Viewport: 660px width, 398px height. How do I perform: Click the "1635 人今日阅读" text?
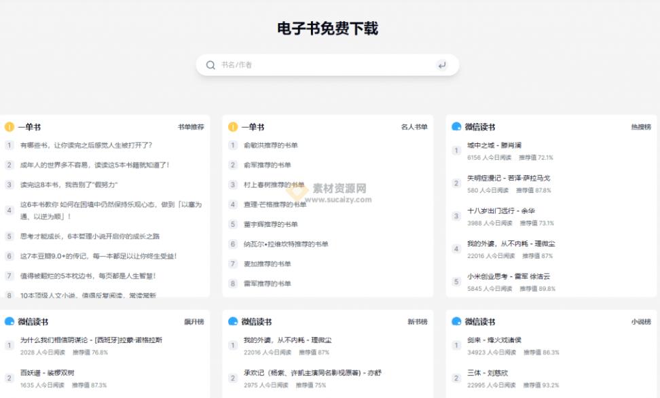42,385
